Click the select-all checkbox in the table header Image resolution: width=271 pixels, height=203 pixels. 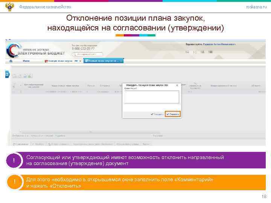[x=14, y=85]
